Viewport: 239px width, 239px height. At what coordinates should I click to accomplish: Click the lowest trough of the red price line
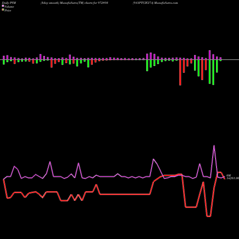click(x=208, y=217)
